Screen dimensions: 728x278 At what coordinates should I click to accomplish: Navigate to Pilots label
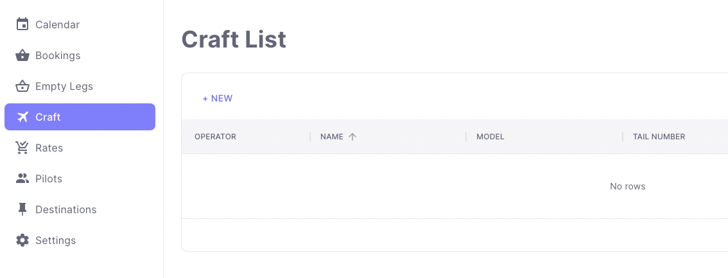[49, 178]
